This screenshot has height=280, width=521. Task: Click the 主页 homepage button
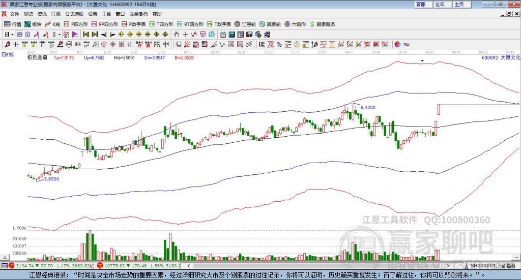click(462, 4)
